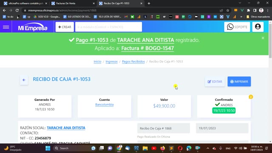Viewport: 272px width, 153px height.
Task: Click the yellow info badge on Confirmado card
Action: pos(251,97)
